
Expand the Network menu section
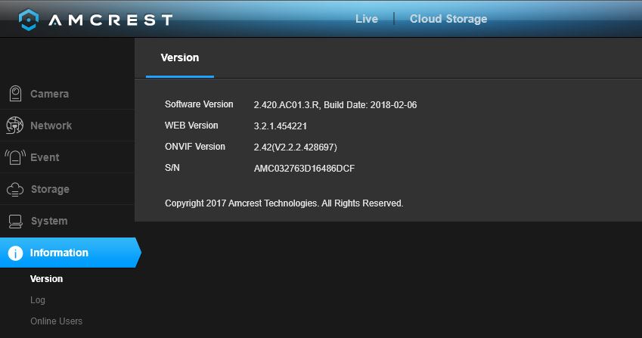(x=67, y=126)
